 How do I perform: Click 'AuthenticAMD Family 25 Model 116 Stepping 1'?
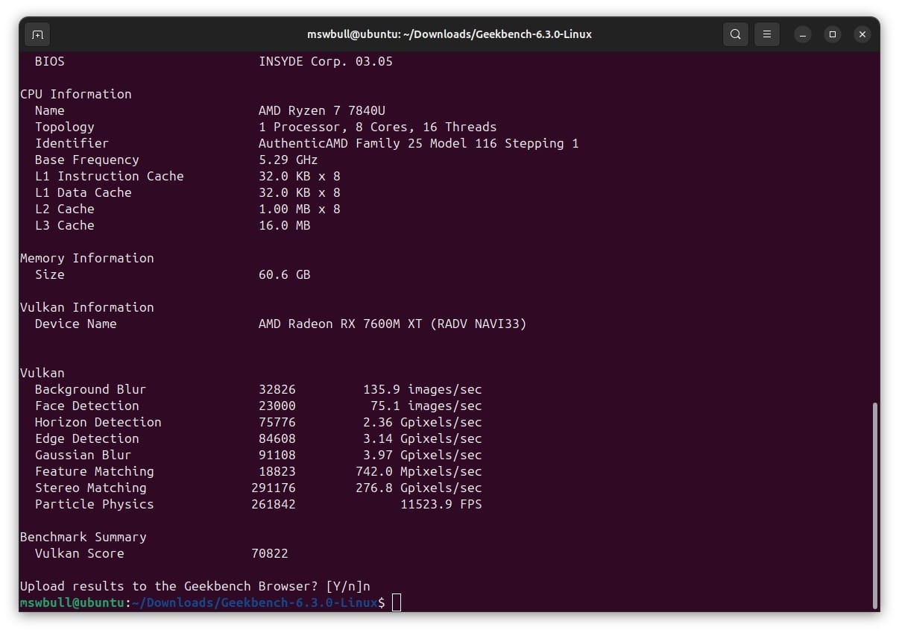coord(418,143)
